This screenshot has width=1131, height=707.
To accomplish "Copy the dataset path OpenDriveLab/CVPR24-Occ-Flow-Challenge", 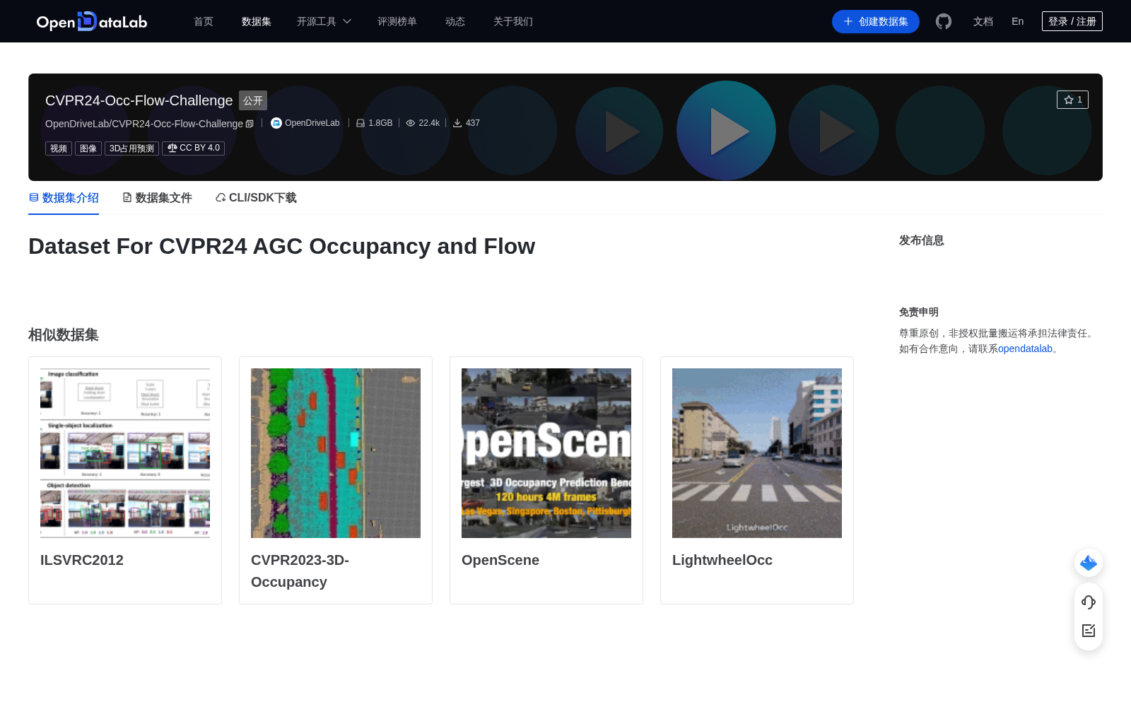I will pos(250,124).
